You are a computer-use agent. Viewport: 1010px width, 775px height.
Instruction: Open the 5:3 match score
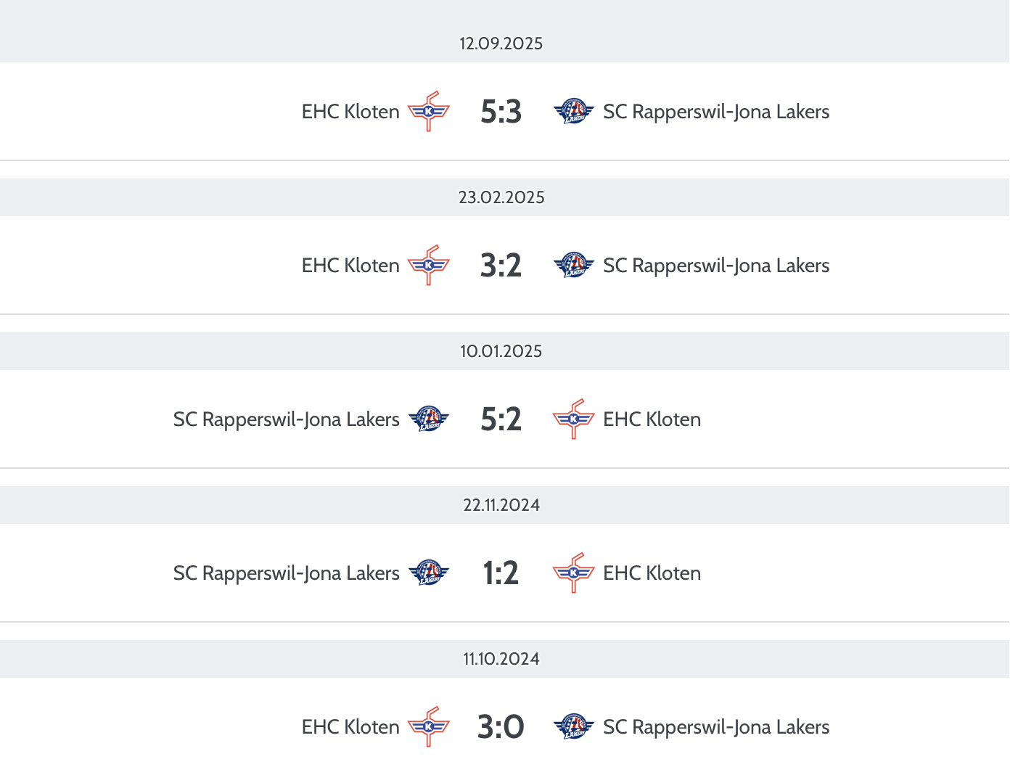pyautogui.click(x=501, y=112)
